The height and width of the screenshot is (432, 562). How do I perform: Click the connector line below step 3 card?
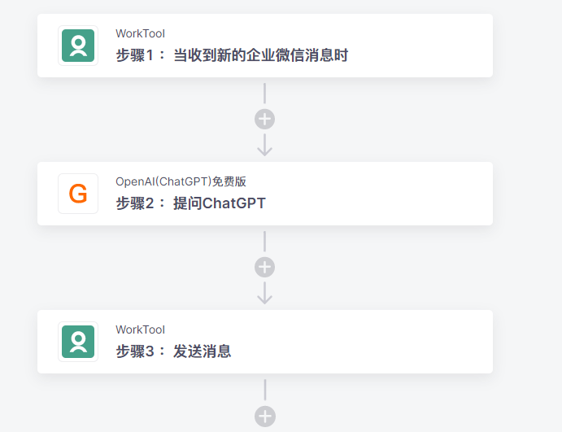(265, 390)
